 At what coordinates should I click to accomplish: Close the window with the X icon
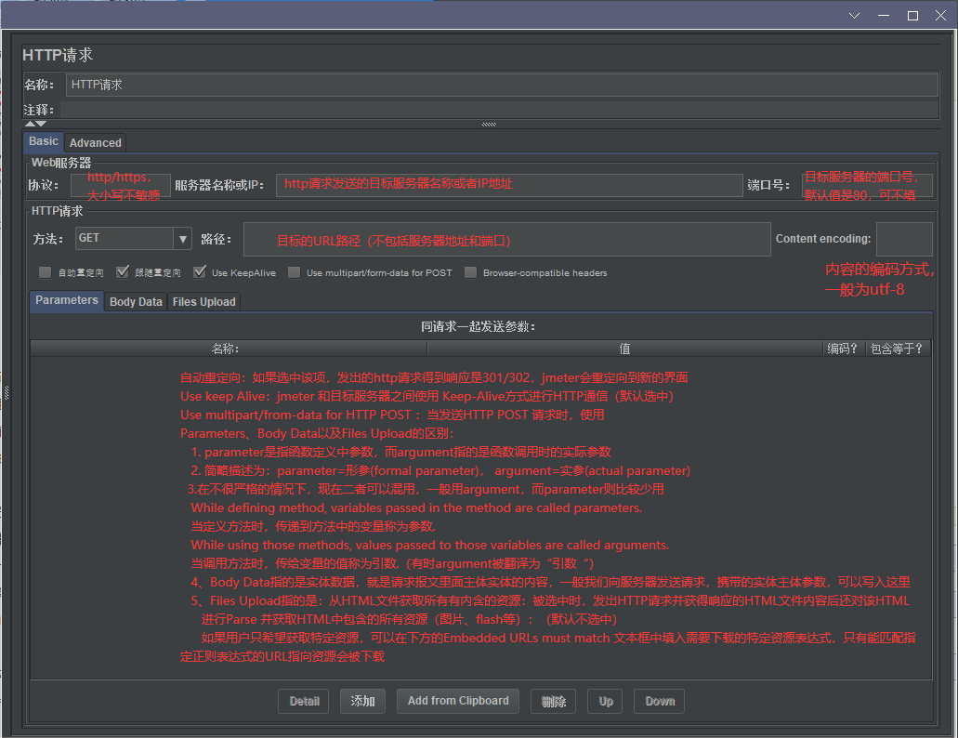pyautogui.click(x=941, y=16)
